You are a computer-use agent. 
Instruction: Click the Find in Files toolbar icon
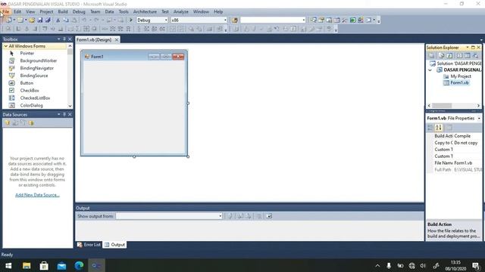click(235, 20)
